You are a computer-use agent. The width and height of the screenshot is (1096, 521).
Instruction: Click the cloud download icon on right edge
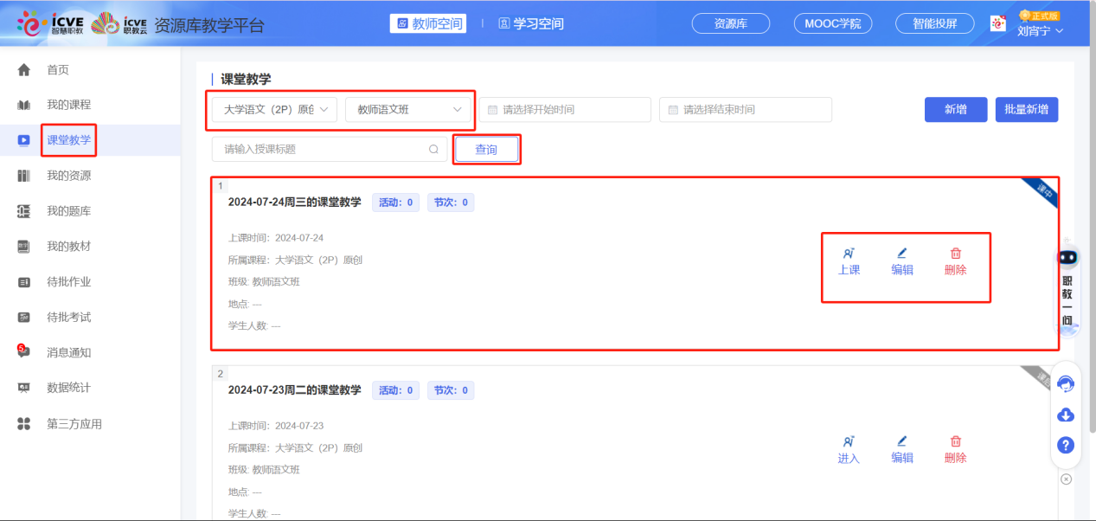click(x=1065, y=415)
